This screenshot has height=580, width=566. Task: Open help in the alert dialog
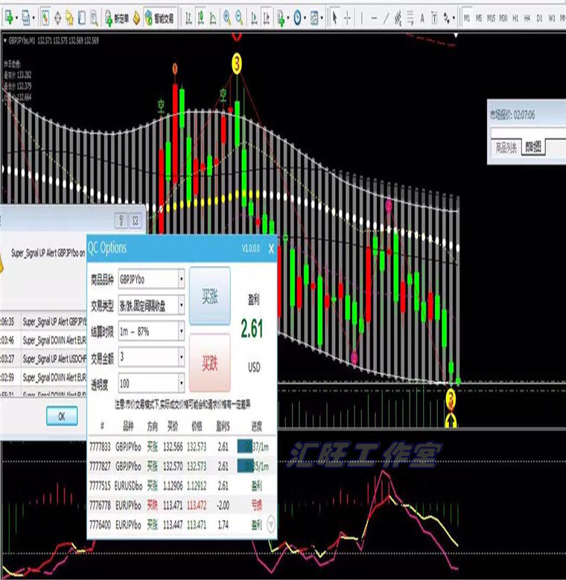121,221
